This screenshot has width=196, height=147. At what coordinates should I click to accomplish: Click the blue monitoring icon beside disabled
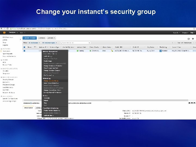pos(161,51)
